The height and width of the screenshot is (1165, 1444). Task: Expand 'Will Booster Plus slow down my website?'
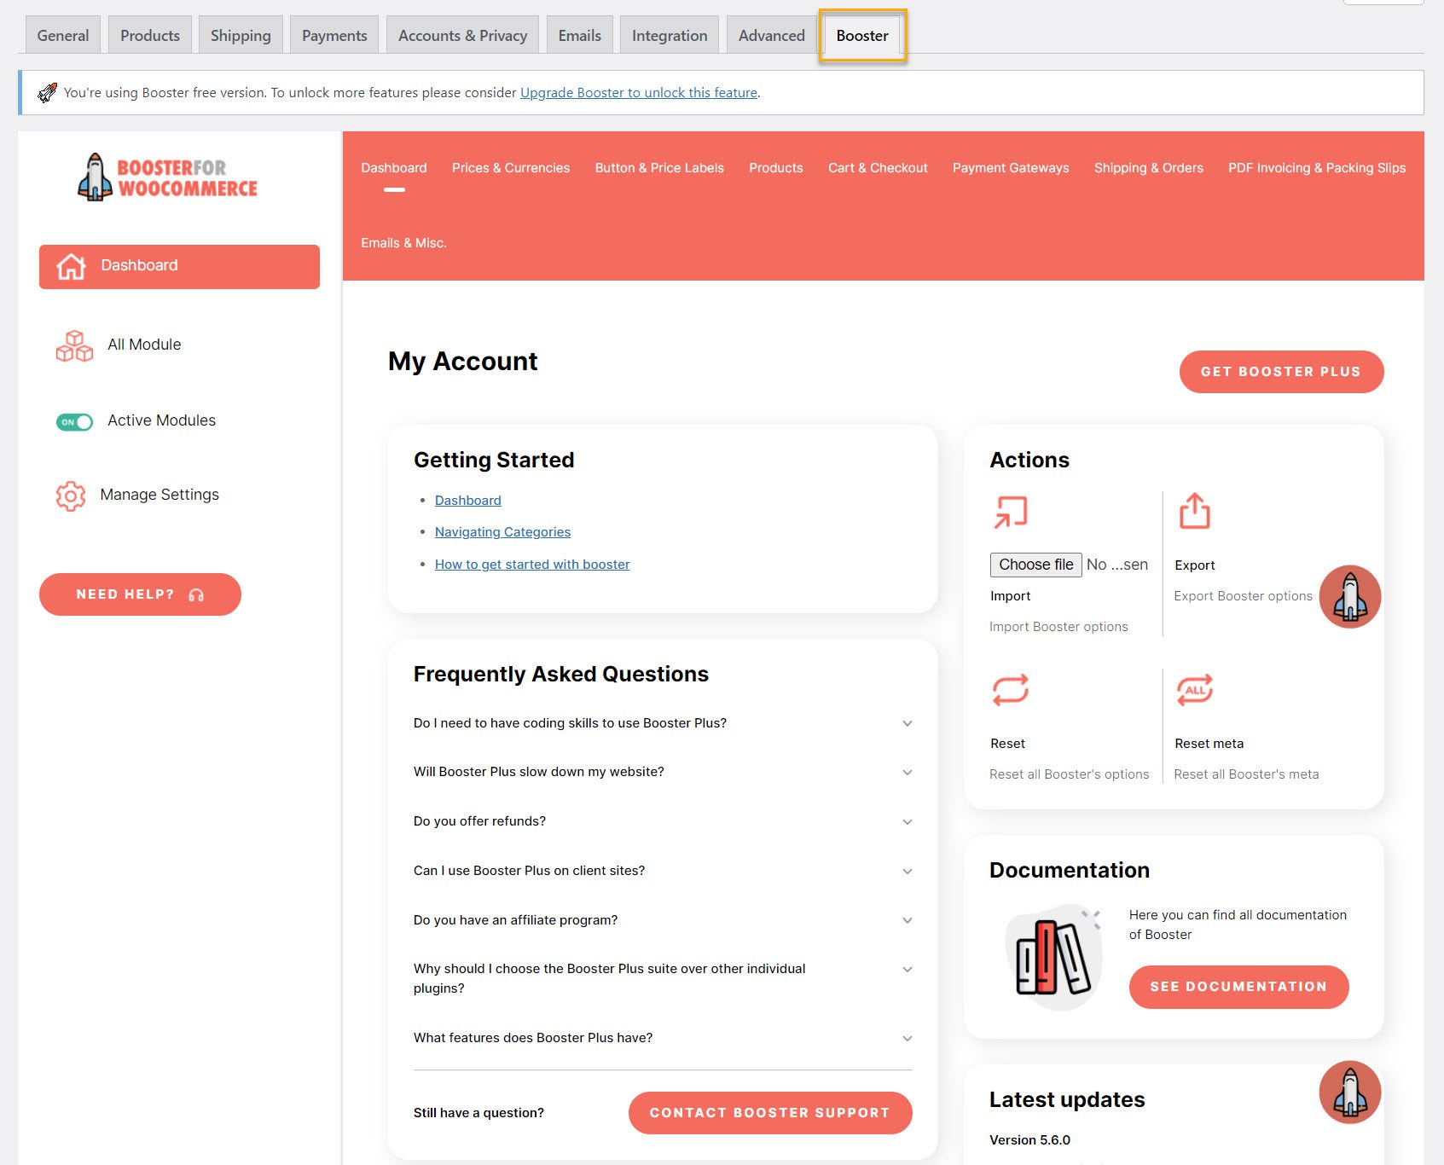coord(907,773)
